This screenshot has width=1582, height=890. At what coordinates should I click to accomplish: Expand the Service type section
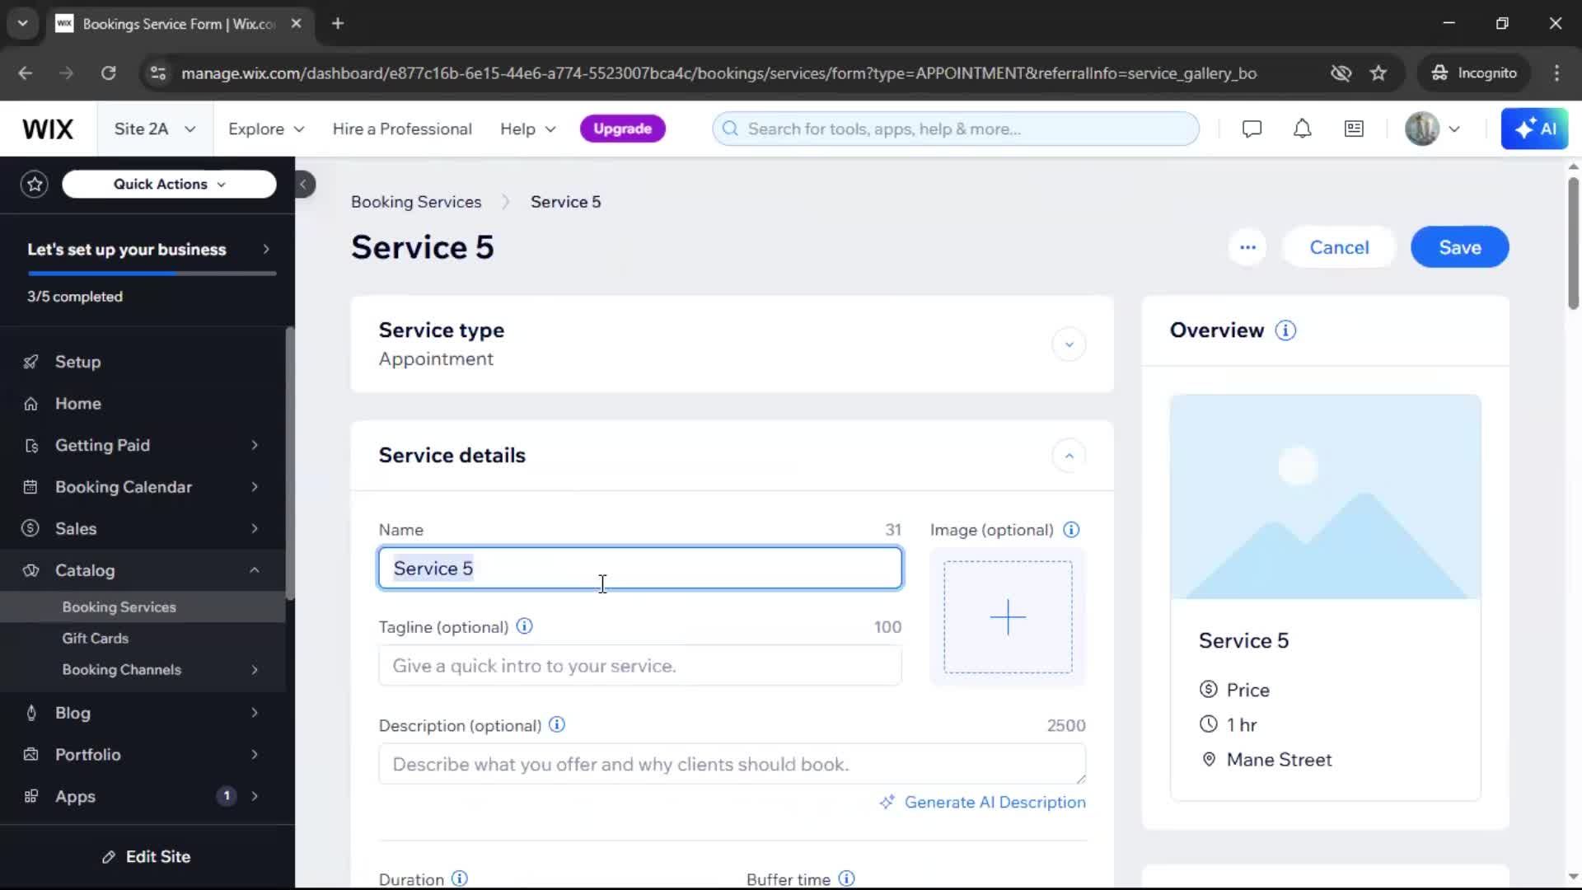[x=1069, y=344]
